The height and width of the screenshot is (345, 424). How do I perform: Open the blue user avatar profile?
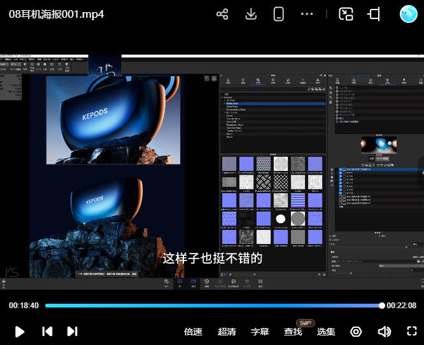(408, 14)
